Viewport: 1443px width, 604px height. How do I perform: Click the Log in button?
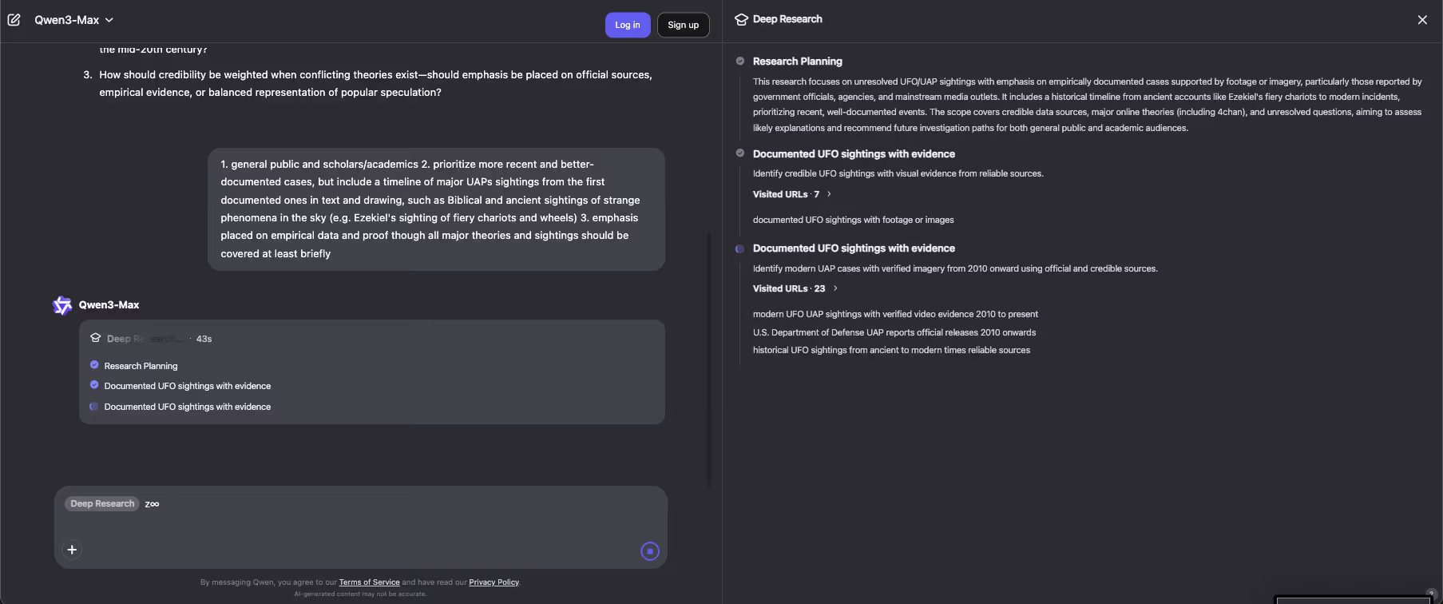(627, 25)
